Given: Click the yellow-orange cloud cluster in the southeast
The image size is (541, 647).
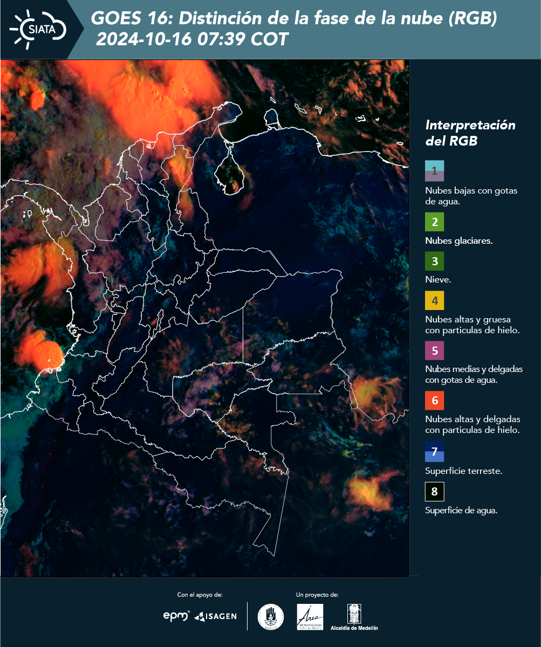Looking at the screenshot, I should point(369,491).
